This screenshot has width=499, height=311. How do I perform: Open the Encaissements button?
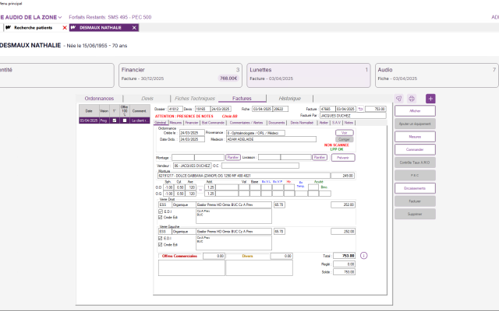(x=415, y=188)
